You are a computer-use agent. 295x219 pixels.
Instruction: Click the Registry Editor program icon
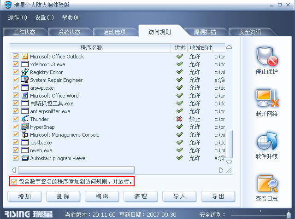(x=24, y=72)
